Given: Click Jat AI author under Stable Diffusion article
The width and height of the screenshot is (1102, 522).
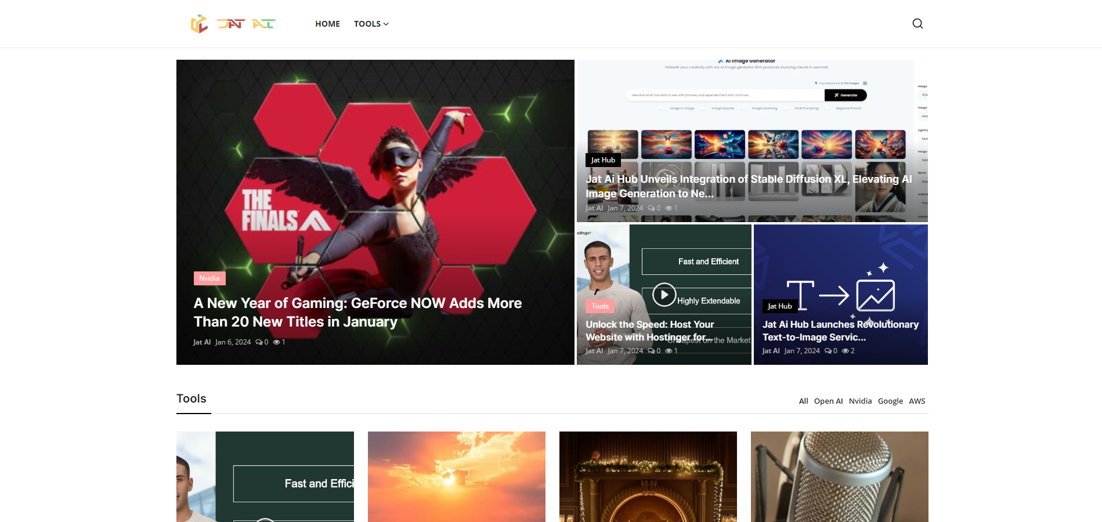Looking at the screenshot, I should tap(594, 208).
